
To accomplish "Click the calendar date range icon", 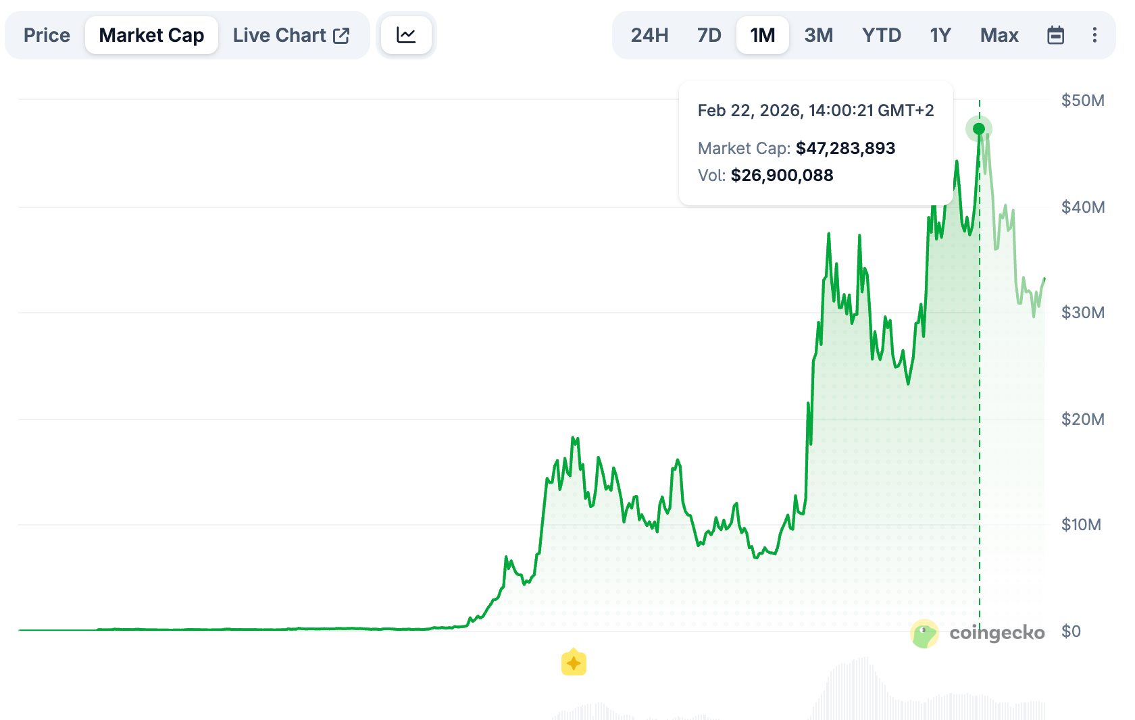I will pyautogui.click(x=1056, y=35).
